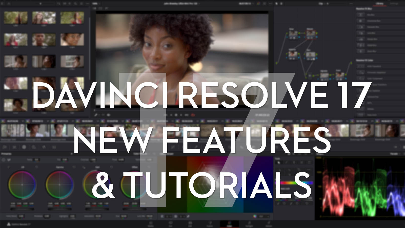Image resolution: width=405 pixels, height=228 pixels.
Task: Click the red loop playback icon
Action: click(193, 115)
